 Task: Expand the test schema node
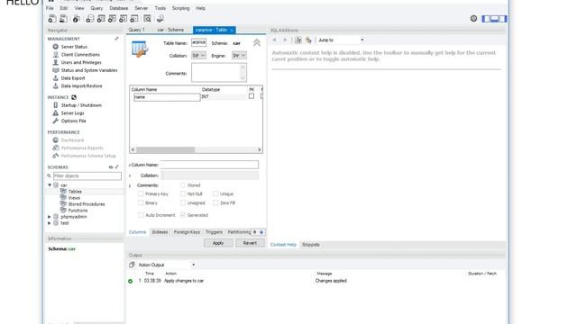[x=50, y=223]
